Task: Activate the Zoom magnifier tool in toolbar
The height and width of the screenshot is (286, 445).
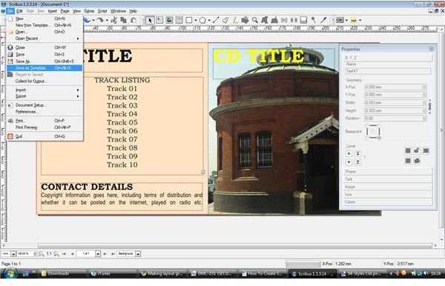Action: 255,20
